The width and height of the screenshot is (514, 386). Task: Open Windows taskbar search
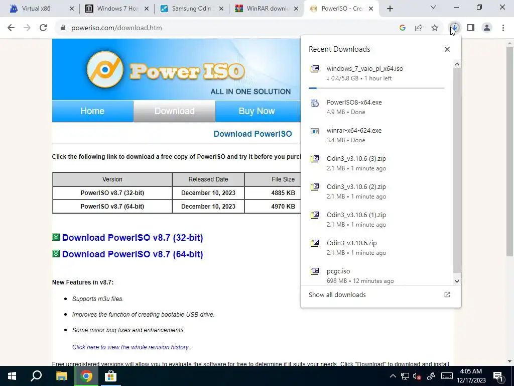pos(36,376)
